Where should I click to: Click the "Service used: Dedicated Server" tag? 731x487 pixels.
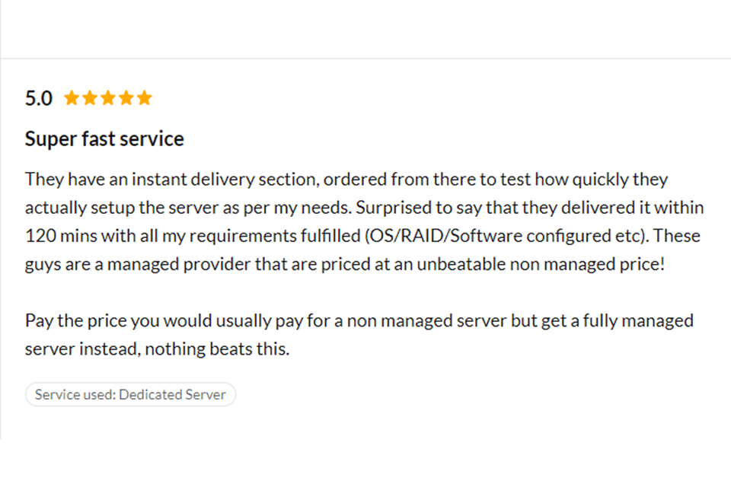point(130,394)
